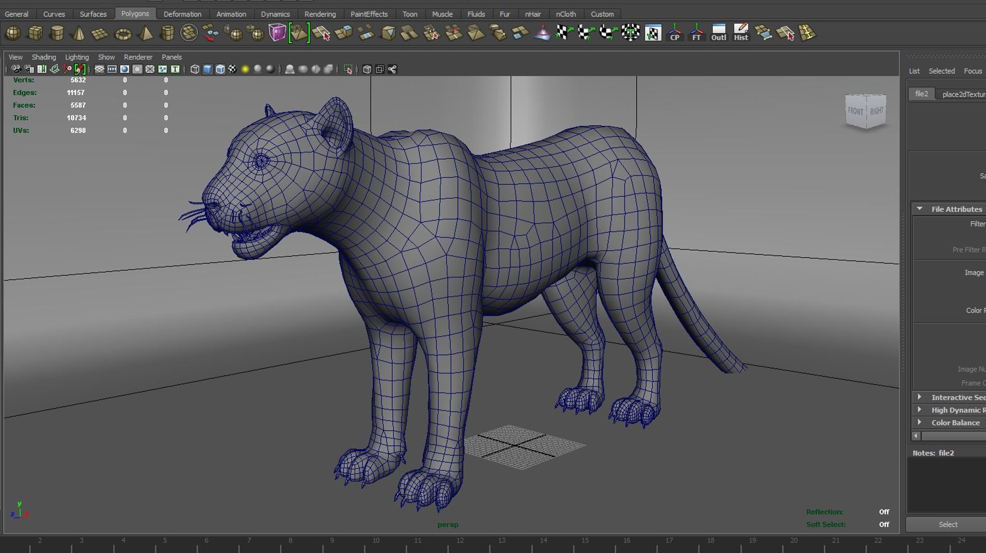
Task: Toggle textured display checker icon
Action: (233, 69)
